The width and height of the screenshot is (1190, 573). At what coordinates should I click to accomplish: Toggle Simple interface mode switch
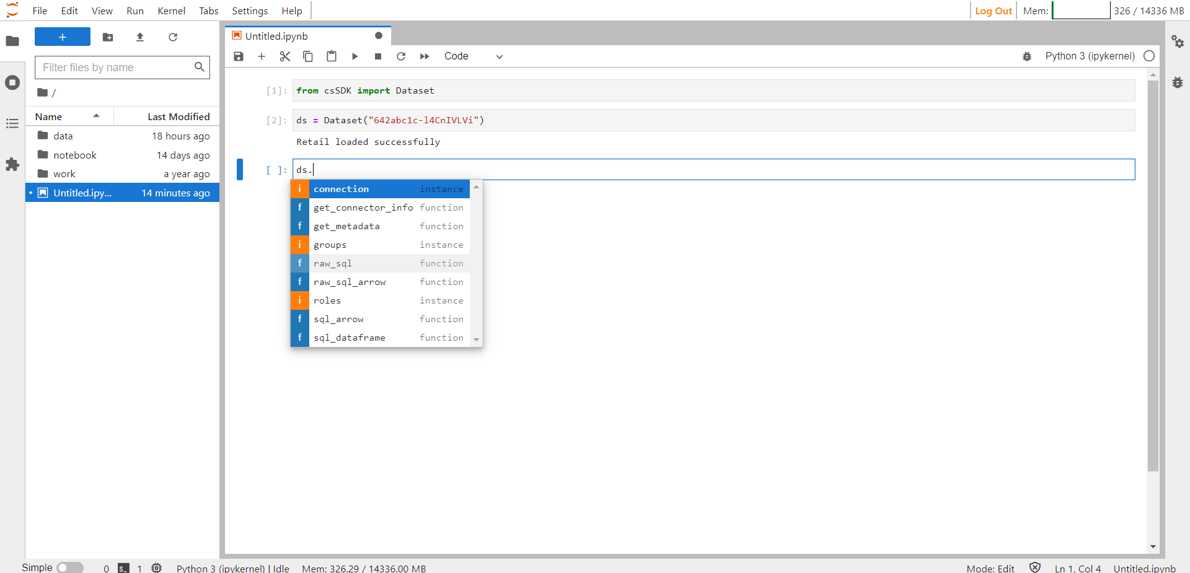coord(70,567)
